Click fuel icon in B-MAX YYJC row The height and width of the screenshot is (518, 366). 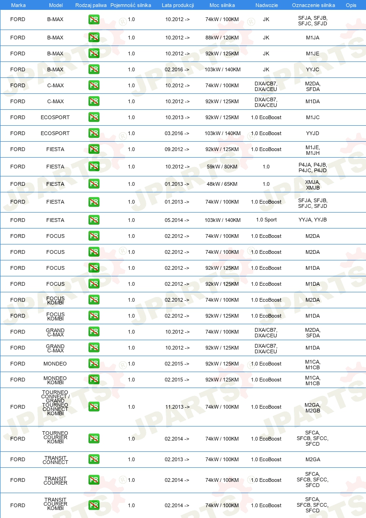click(x=94, y=69)
